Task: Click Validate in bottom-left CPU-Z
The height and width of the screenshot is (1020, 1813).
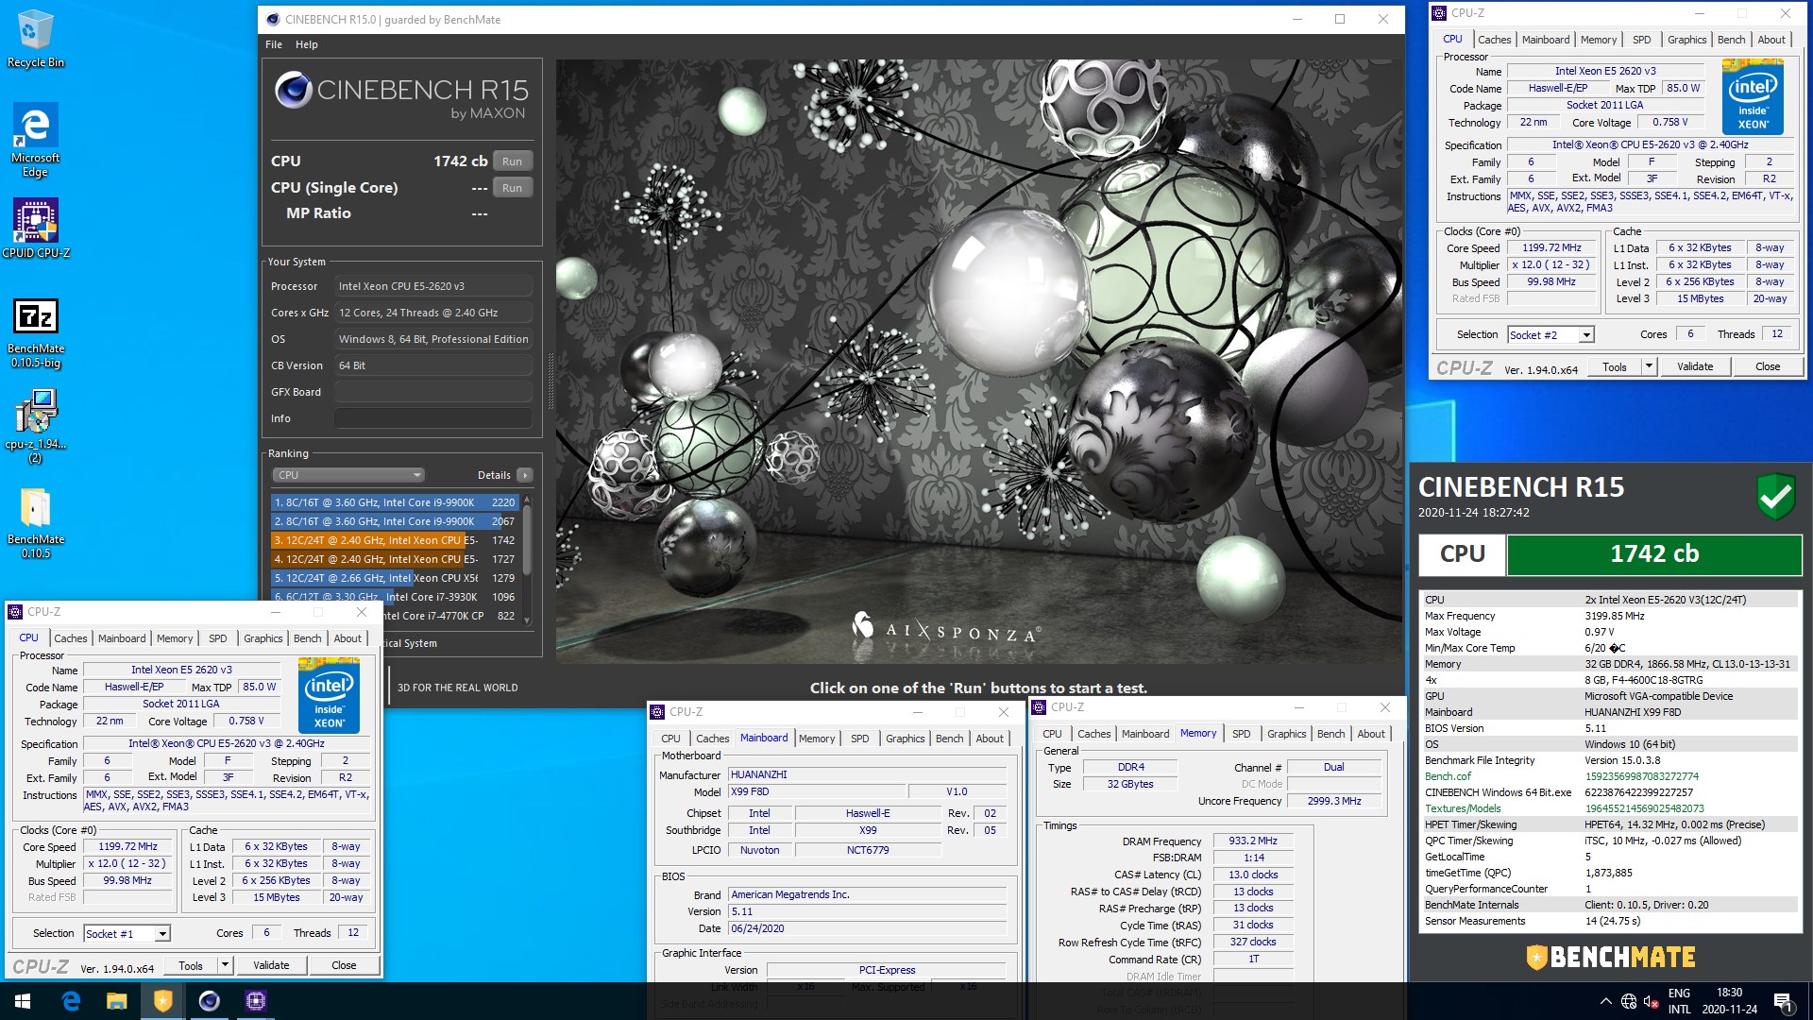Action: pos(271,965)
